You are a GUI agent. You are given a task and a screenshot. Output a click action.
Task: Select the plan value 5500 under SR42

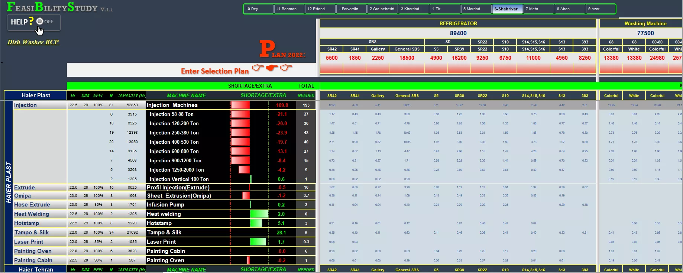pyautogui.click(x=332, y=58)
